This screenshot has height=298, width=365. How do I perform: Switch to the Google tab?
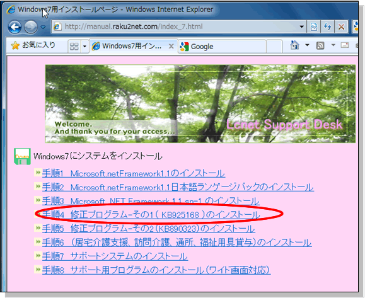(x=222, y=47)
